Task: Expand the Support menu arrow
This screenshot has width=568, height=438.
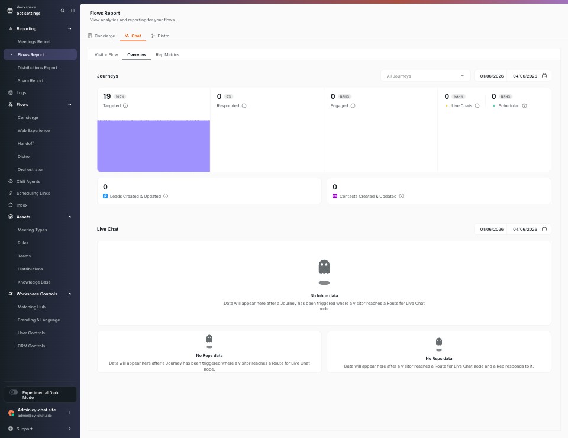Action: pyautogui.click(x=70, y=429)
